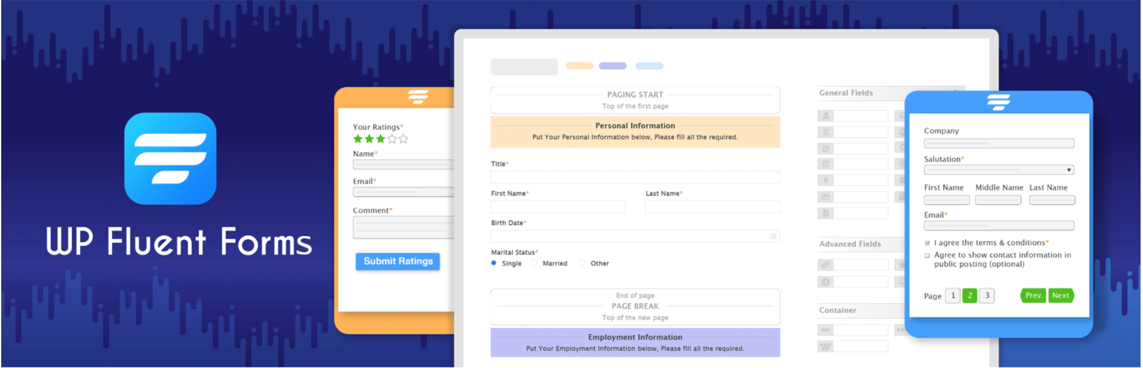Select the light blue pill tab
The image size is (1143, 368).
[x=649, y=66]
